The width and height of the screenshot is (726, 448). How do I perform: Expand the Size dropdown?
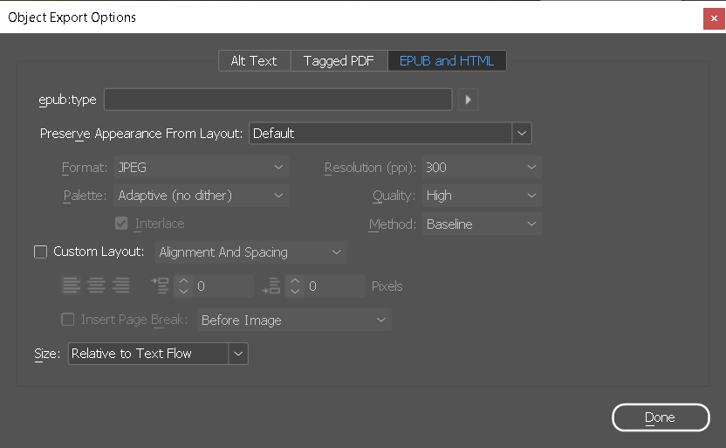[x=238, y=354]
